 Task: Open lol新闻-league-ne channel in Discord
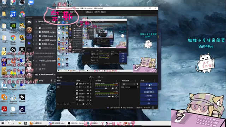(46, 36)
